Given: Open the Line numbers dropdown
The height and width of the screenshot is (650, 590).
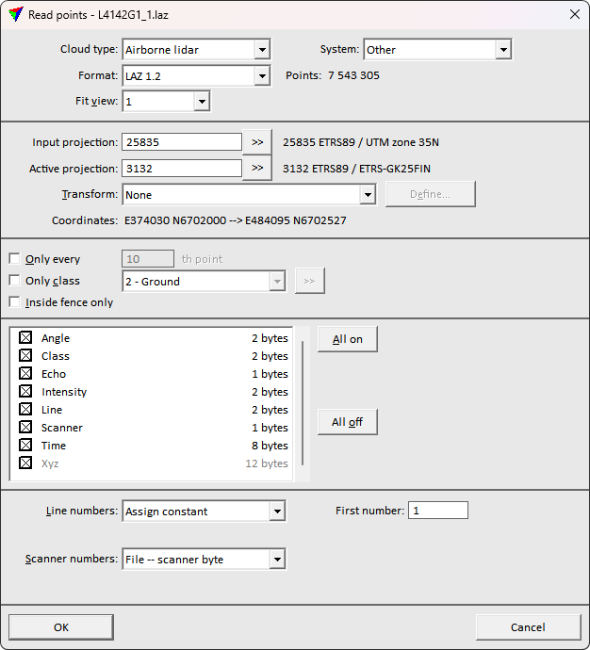Looking at the screenshot, I should (204, 512).
